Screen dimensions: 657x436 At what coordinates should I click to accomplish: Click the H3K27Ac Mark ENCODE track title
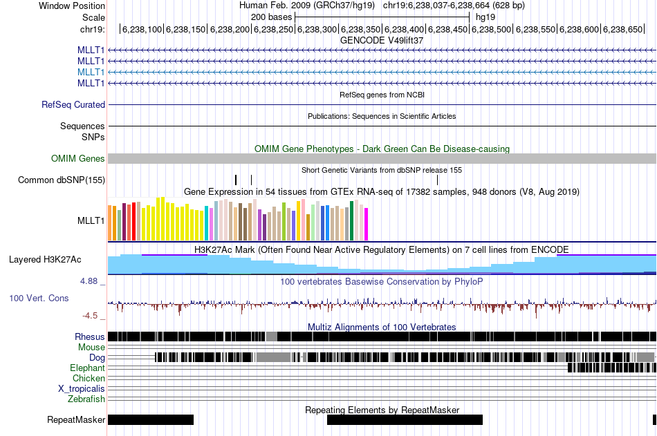tap(382, 250)
